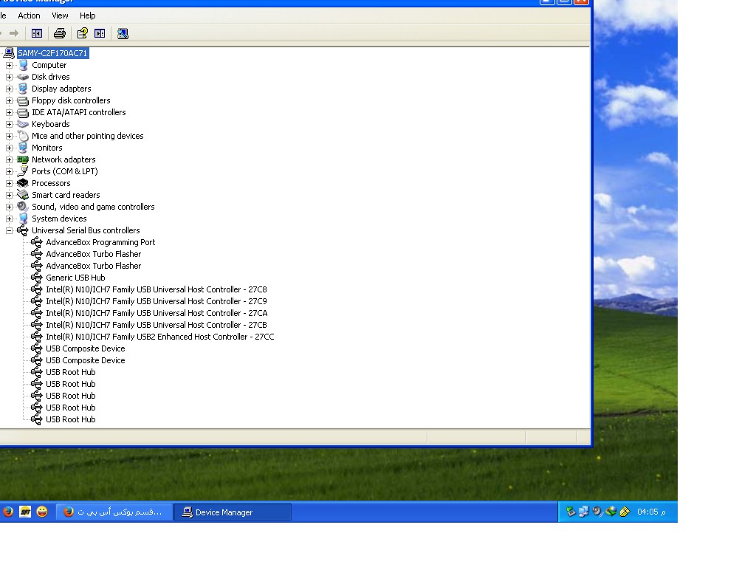Image resolution: width=756 pixels, height=567 pixels.
Task: Click the Scan for hardware changes icon
Action: [123, 33]
